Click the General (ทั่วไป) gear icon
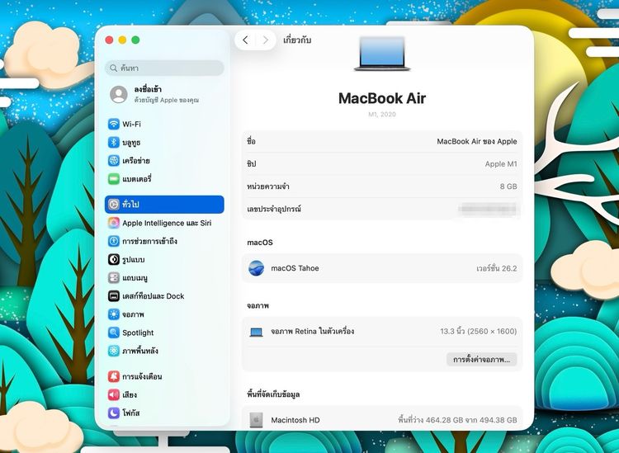619x453 pixels. coord(114,205)
